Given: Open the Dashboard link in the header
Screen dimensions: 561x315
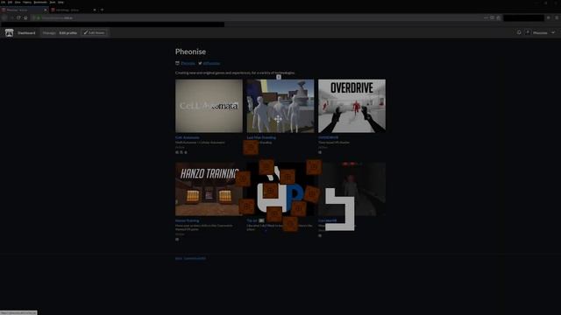Looking at the screenshot, I should [x=26, y=33].
